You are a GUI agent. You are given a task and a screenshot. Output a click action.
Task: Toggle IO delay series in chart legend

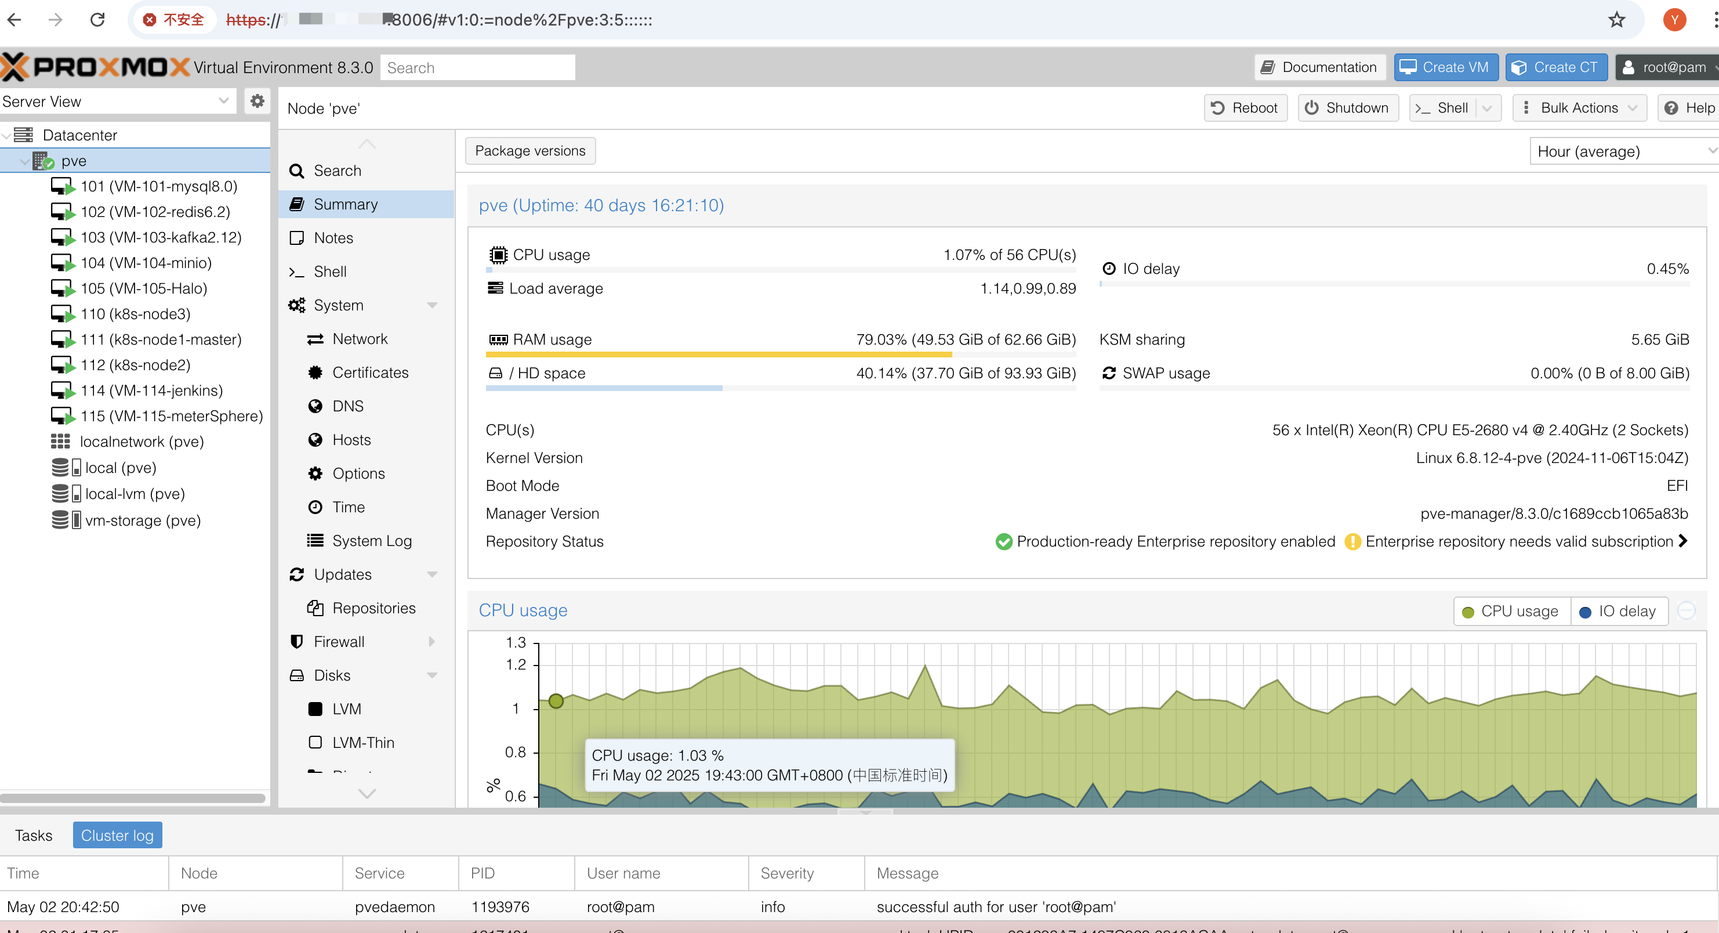click(x=1618, y=612)
